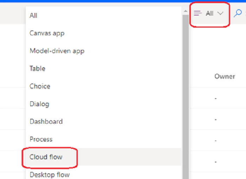Select Model-driven app filter option

(104, 51)
